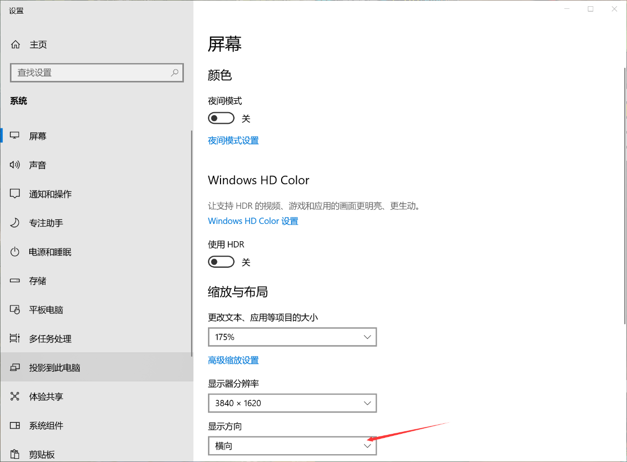This screenshot has height=462, width=627.
Task: Click the shared experiences icon beside 体验共享
Action: (15, 397)
